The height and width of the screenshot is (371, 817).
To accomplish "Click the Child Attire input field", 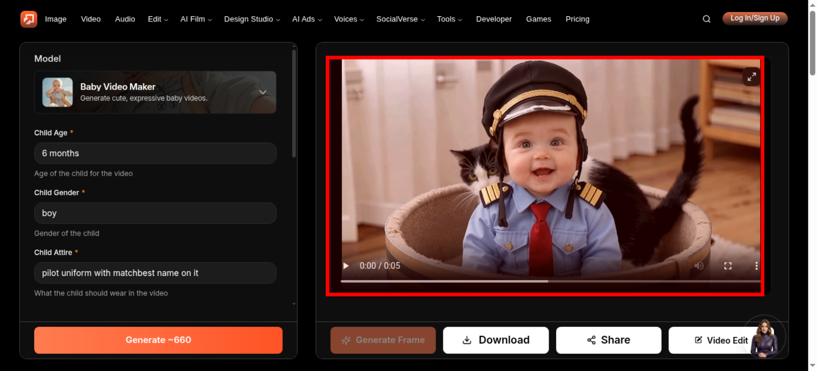I will (x=155, y=273).
